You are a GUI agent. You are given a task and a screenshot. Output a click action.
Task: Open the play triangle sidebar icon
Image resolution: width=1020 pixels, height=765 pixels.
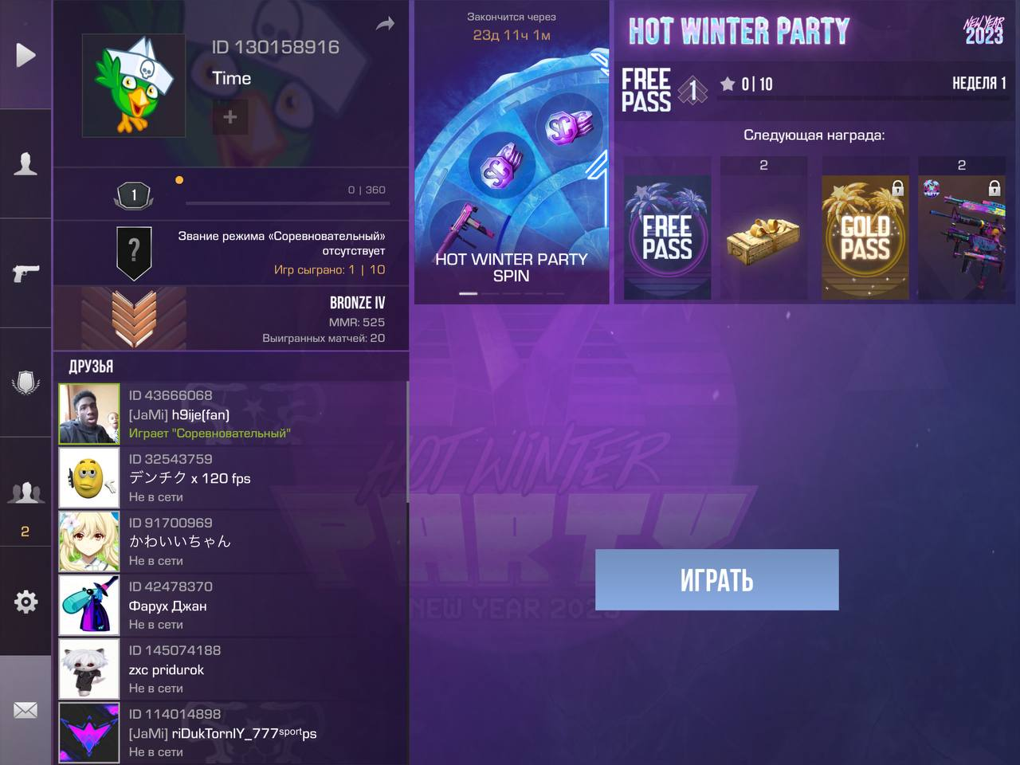click(25, 55)
